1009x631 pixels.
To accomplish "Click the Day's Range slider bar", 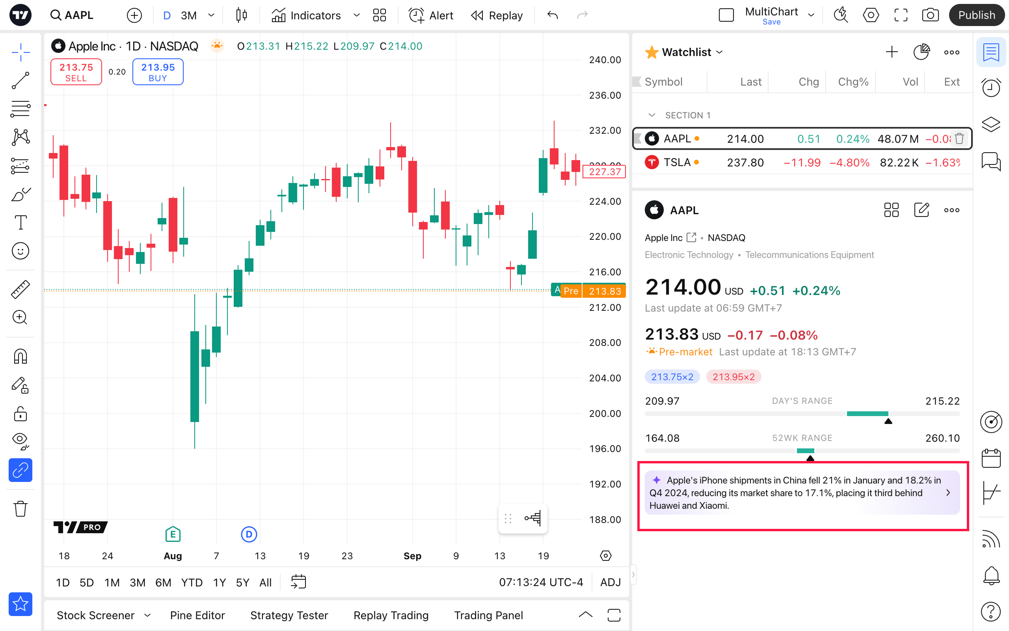I will click(x=802, y=414).
